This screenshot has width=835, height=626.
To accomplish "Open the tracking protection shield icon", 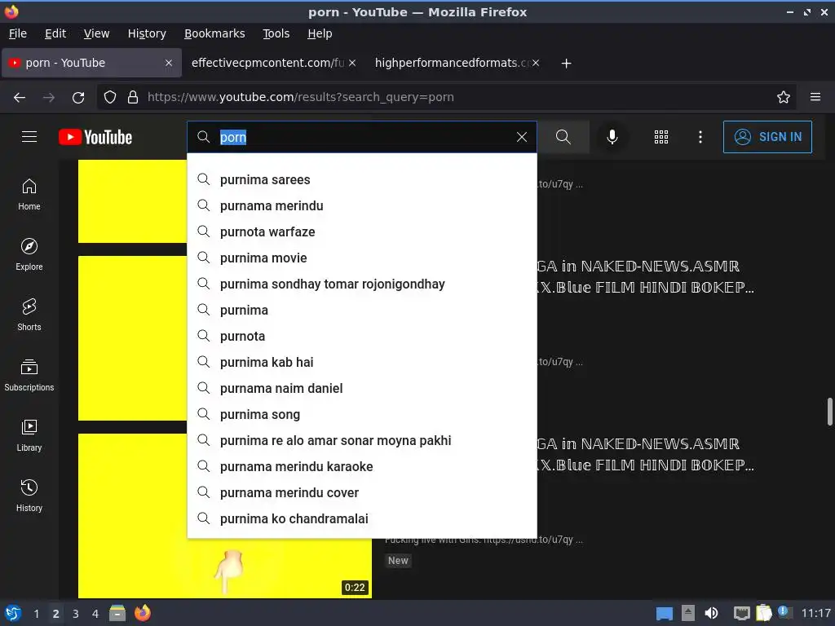I will (110, 98).
